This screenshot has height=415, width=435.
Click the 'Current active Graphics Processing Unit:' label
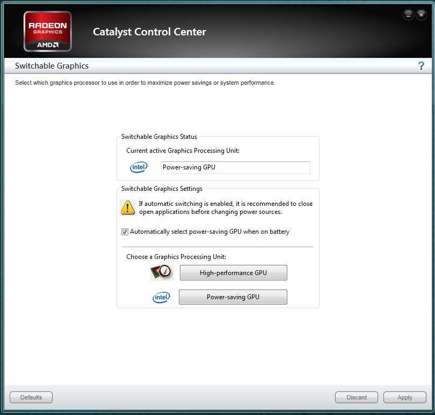point(183,151)
